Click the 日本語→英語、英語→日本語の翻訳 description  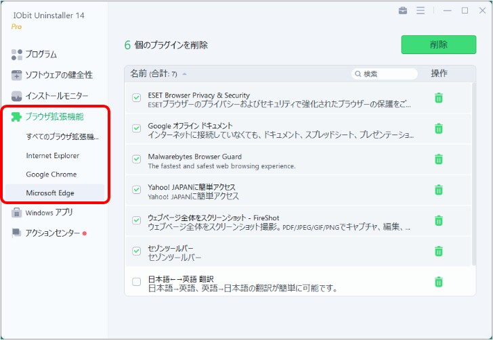coord(242,288)
